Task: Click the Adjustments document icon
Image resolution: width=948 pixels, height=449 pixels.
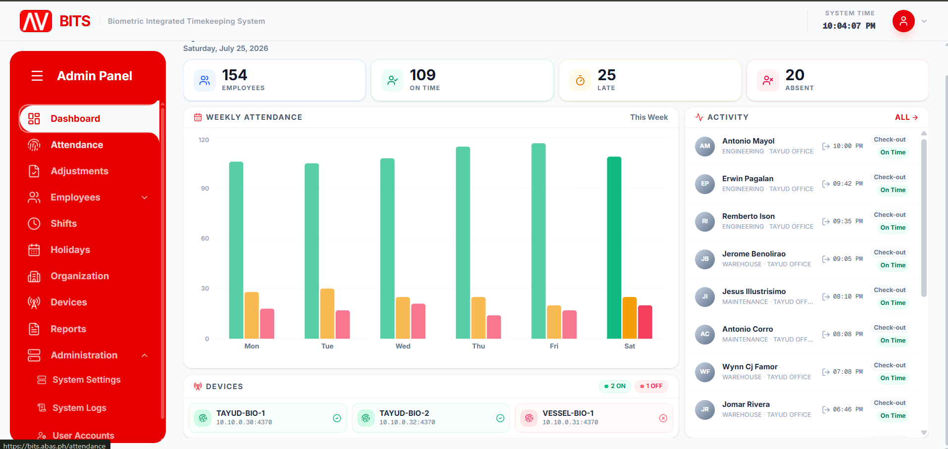Action: 34,171
